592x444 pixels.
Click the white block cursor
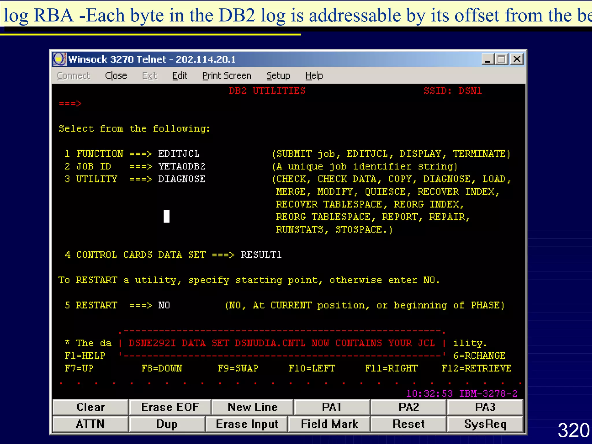[166, 216]
